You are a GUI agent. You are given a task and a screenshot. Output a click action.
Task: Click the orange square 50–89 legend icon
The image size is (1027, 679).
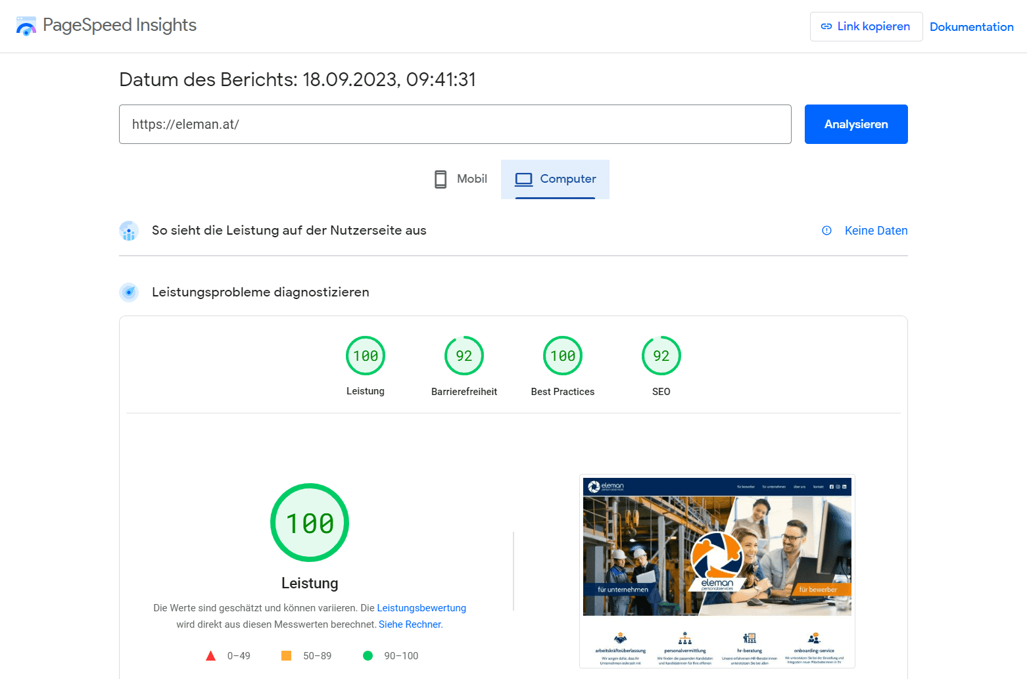coord(286,656)
